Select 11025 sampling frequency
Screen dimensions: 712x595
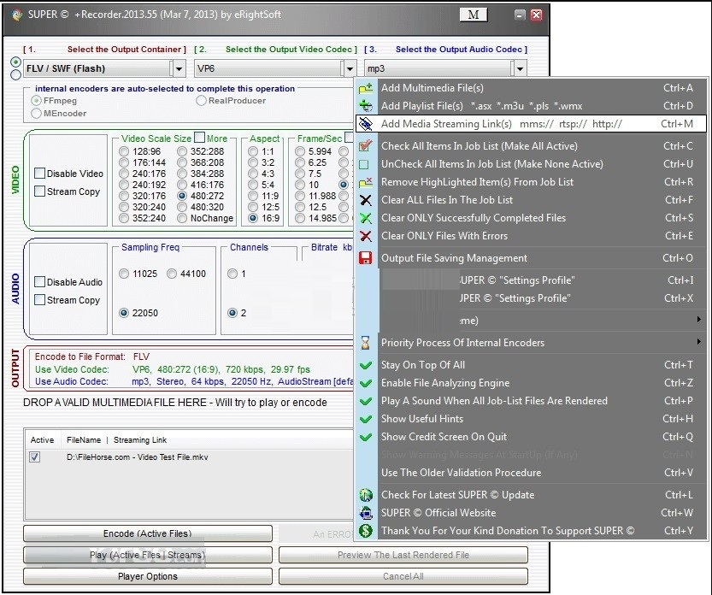[124, 274]
